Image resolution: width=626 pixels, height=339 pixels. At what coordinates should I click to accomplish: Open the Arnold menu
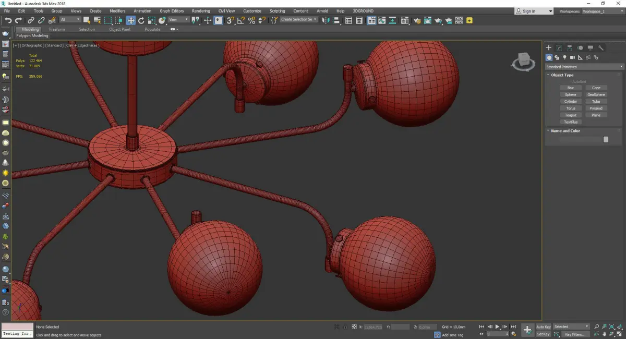tap(322, 11)
